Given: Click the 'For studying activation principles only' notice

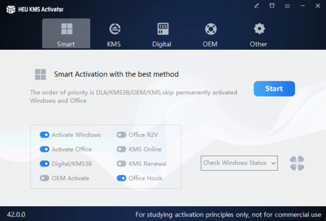Looking at the screenshot, I should click(x=228, y=215).
